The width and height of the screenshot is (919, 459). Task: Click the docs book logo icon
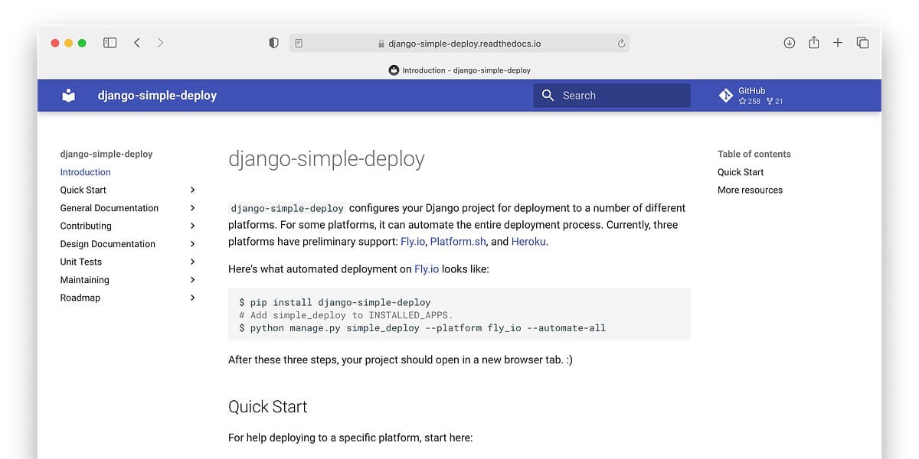pyautogui.click(x=69, y=96)
